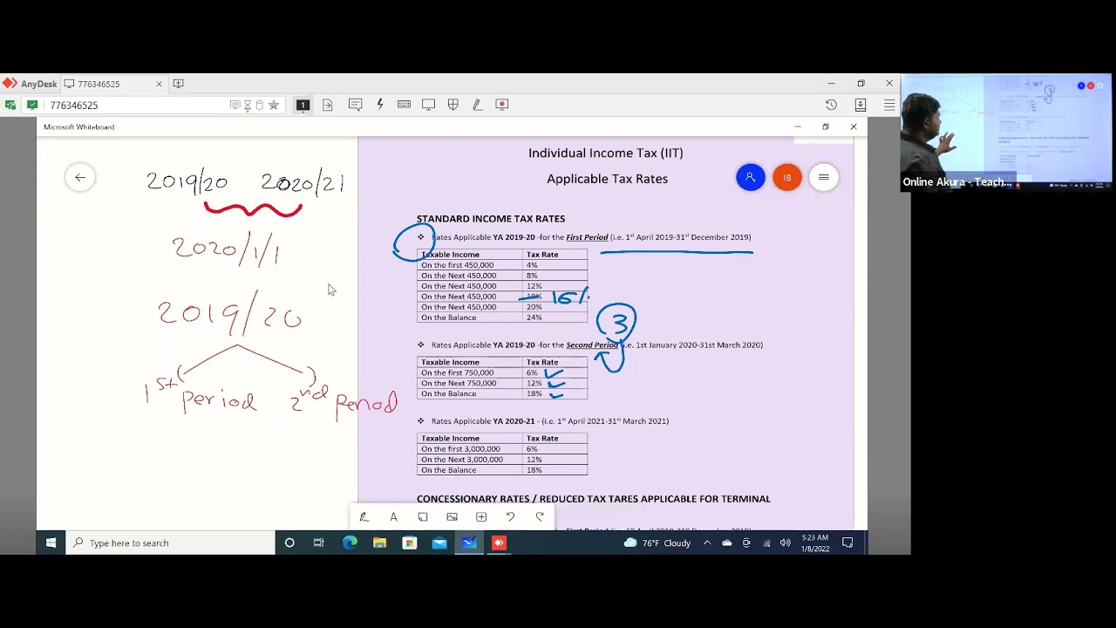Choose the text tool in Whiteboard toolbar
Image resolution: width=1116 pixels, height=628 pixels.
tap(393, 517)
